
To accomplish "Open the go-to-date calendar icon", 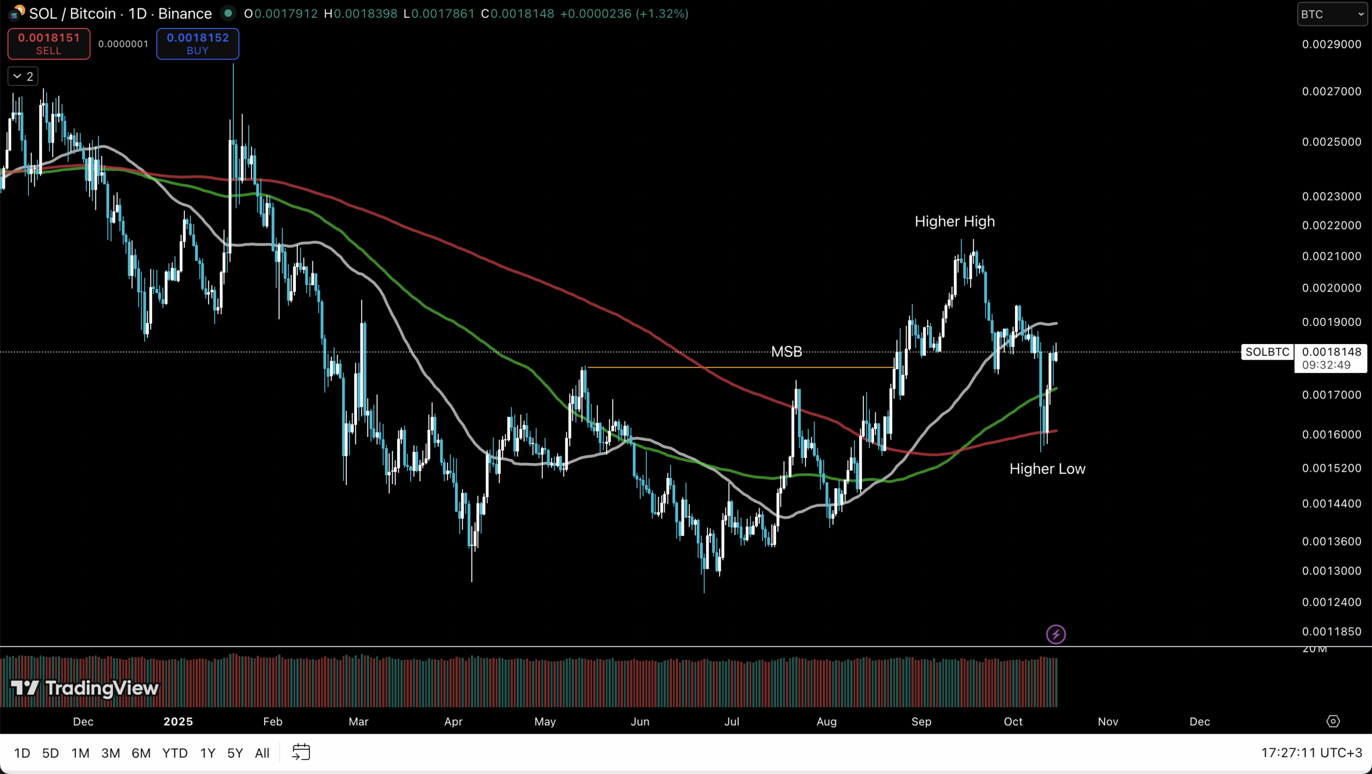I will pos(301,752).
